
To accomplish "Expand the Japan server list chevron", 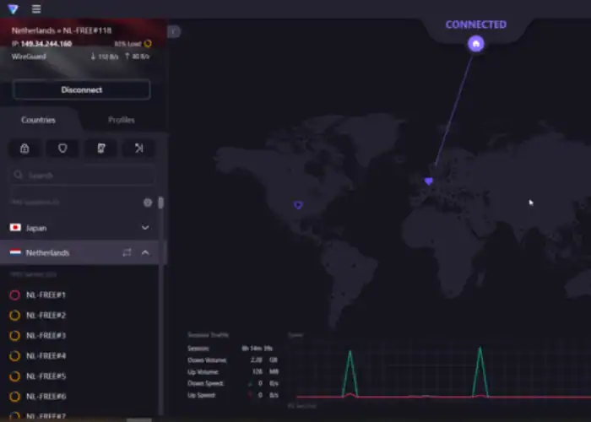I will [x=145, y=228].
